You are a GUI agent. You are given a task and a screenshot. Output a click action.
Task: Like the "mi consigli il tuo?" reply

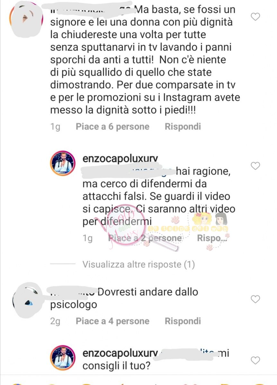[255, 360]
